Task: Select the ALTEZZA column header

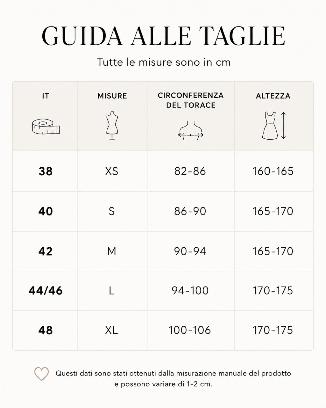Action: point(273,96)
